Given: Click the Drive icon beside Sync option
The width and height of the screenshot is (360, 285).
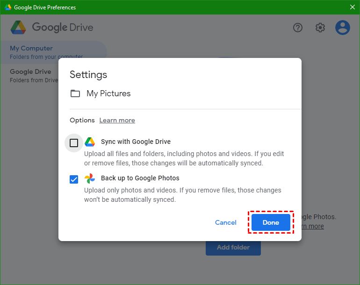Looking at the screenshot, I should 90,142.
